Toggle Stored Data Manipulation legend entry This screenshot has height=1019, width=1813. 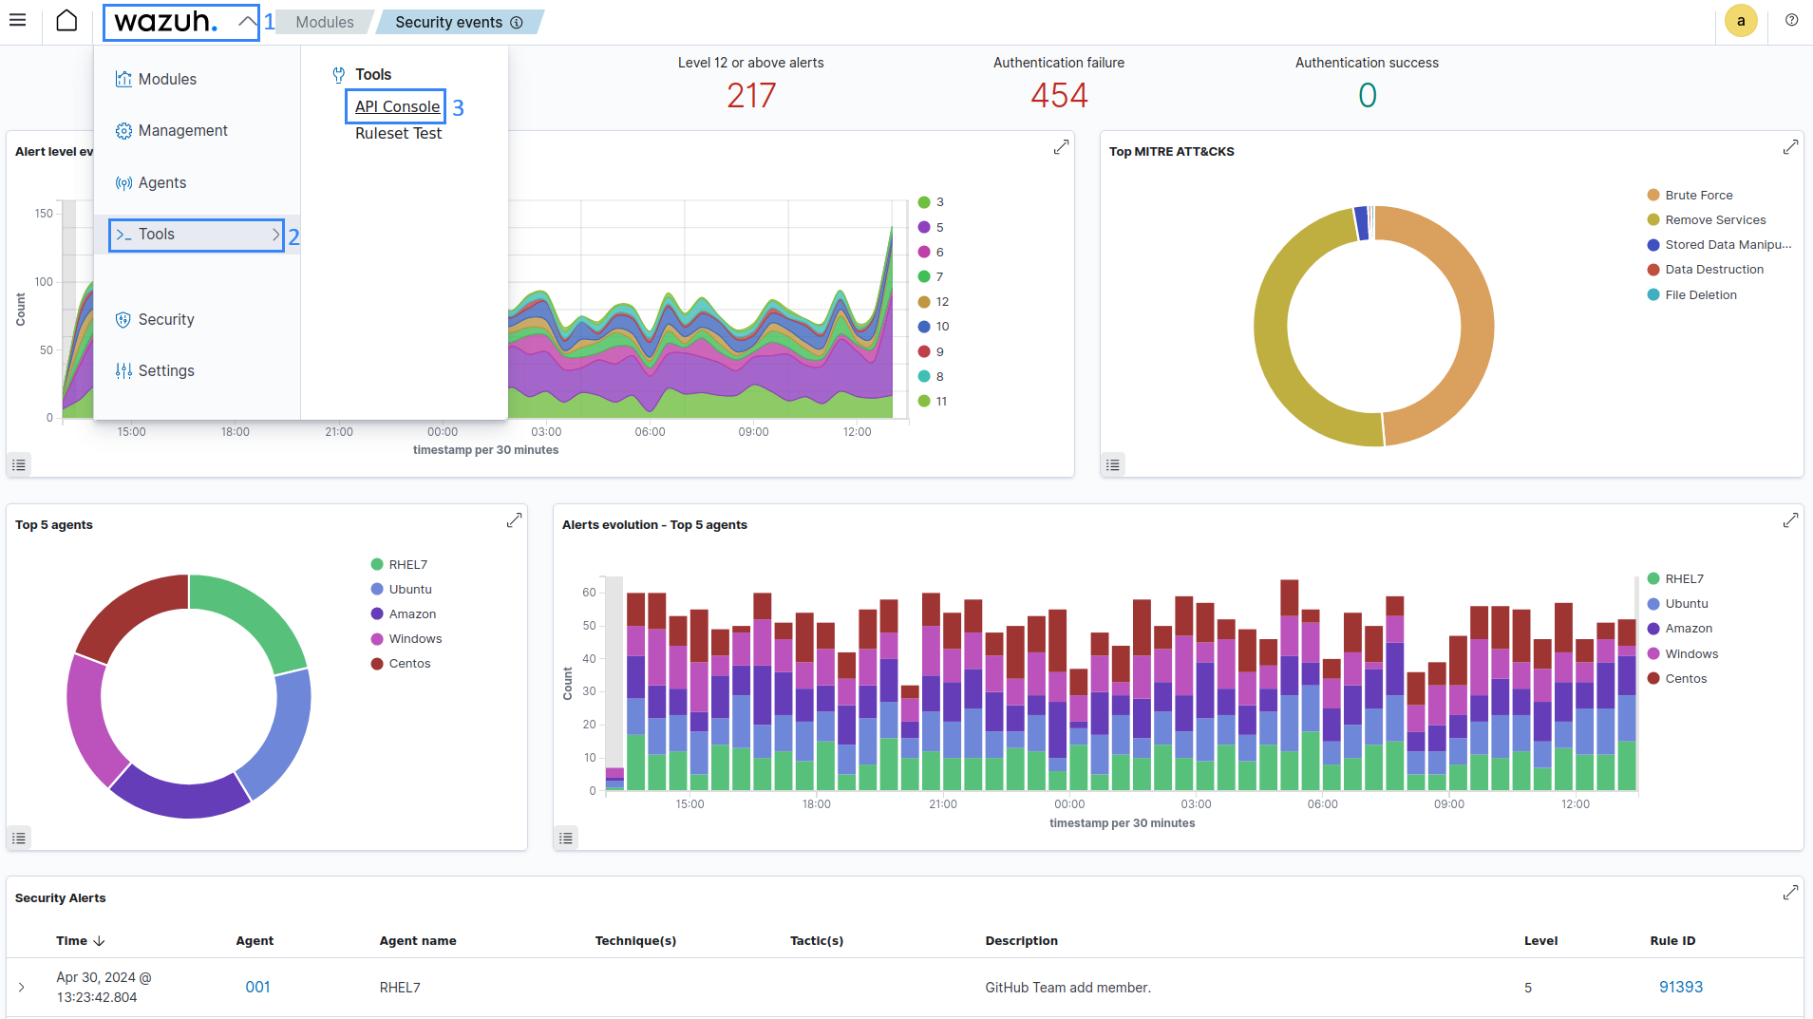[1719, 244]
